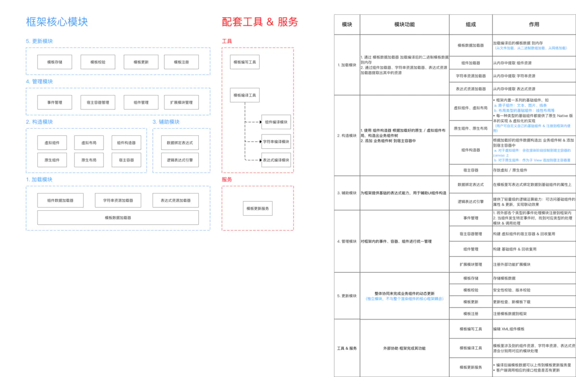This screenshot has width=576, height=377.
Task: Click the 模板编写工具 box under 工具
Action: pyautogui.click(x=245, y=62)
